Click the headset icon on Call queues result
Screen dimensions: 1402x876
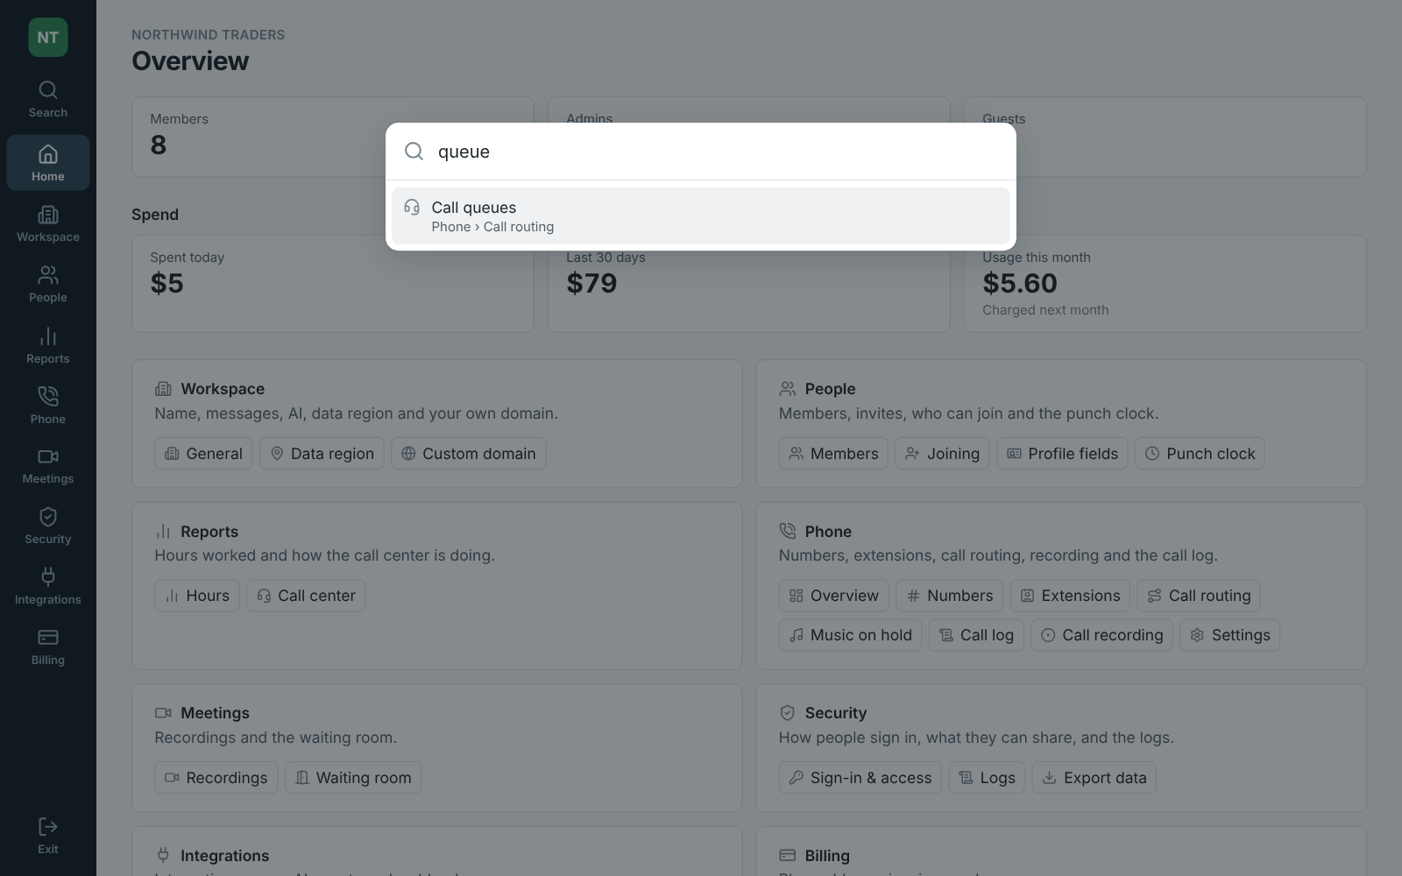tap(412, 208)
